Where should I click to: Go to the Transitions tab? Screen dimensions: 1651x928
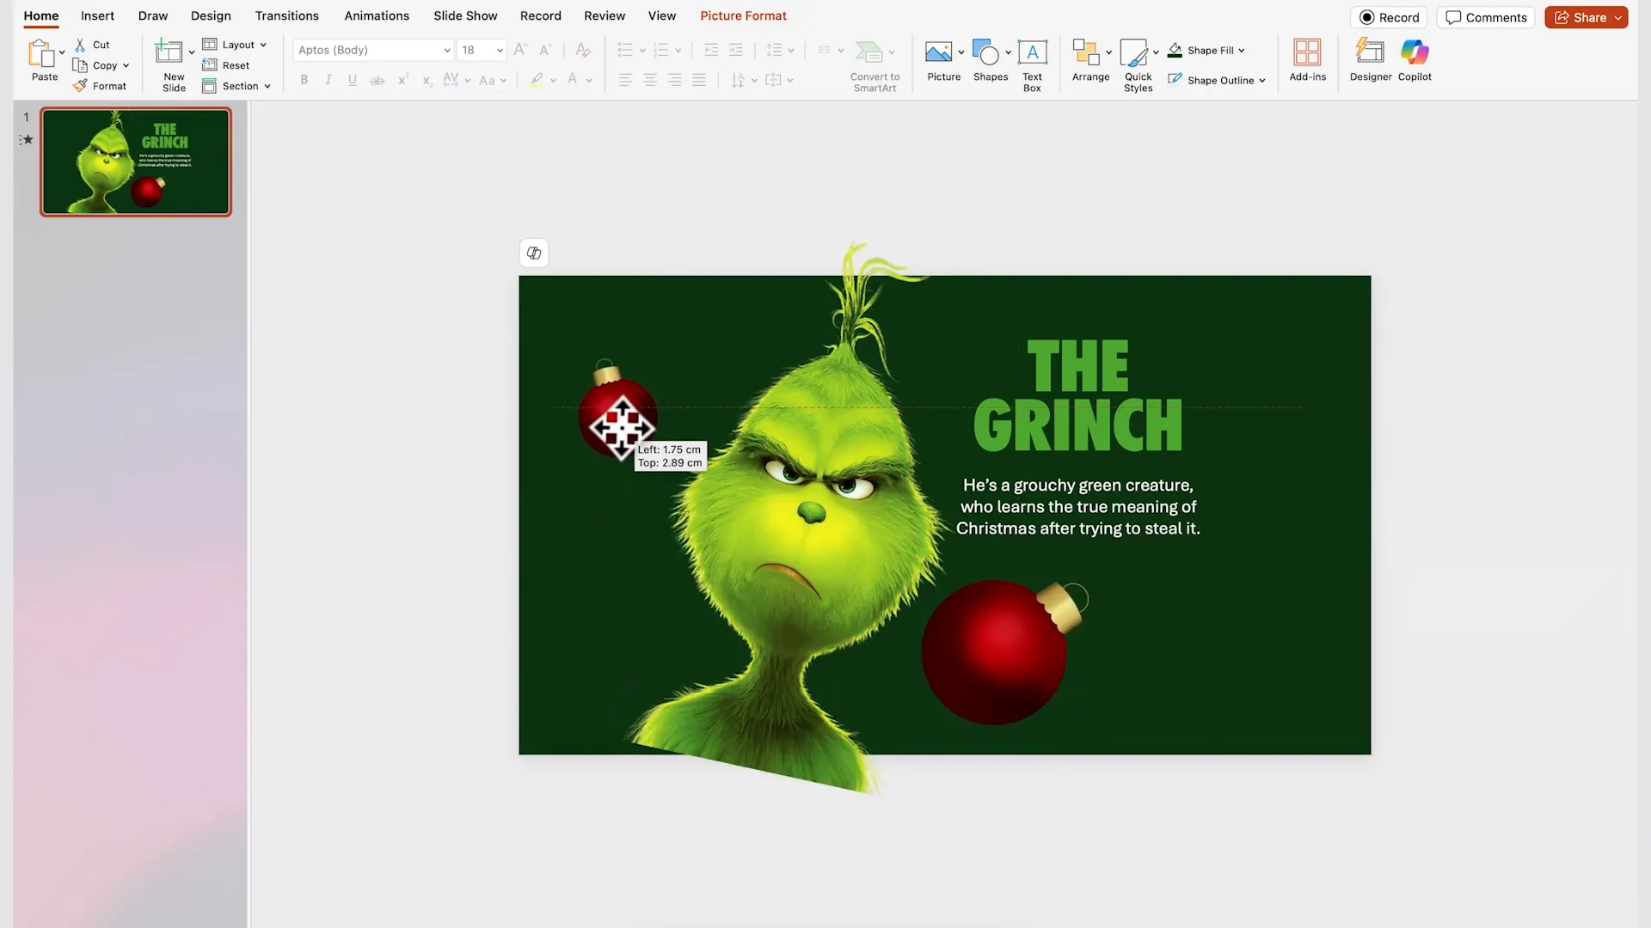point(286,15)
